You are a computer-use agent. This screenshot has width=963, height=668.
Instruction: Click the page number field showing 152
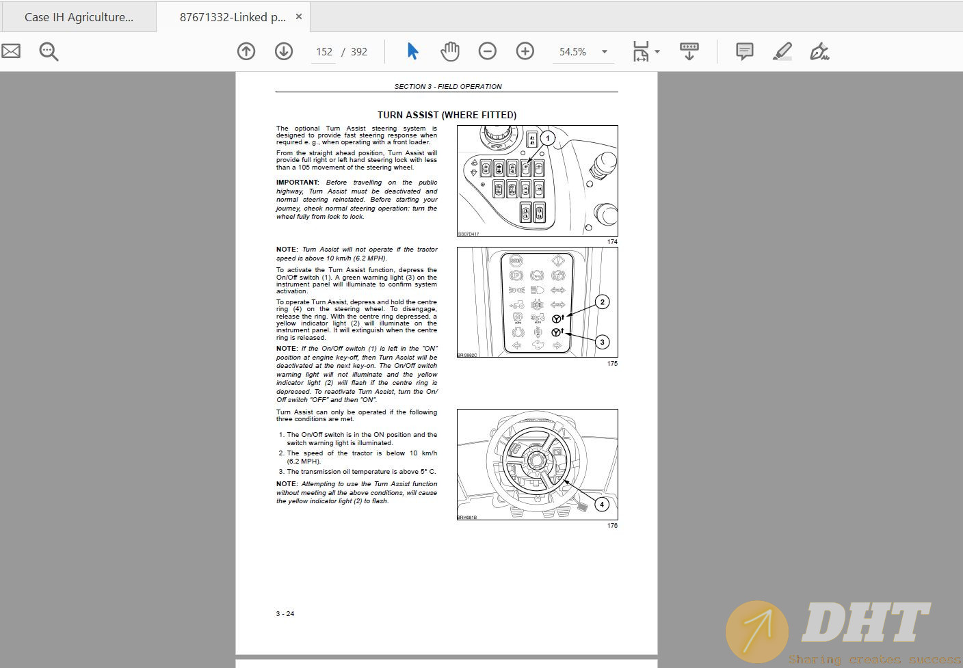(x=324, y=52)
